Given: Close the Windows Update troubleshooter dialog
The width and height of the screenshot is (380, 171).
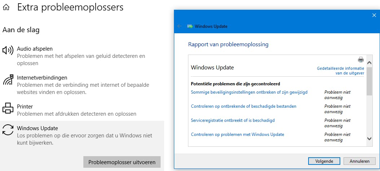Looking at the screenshot, I should point(374,15).
